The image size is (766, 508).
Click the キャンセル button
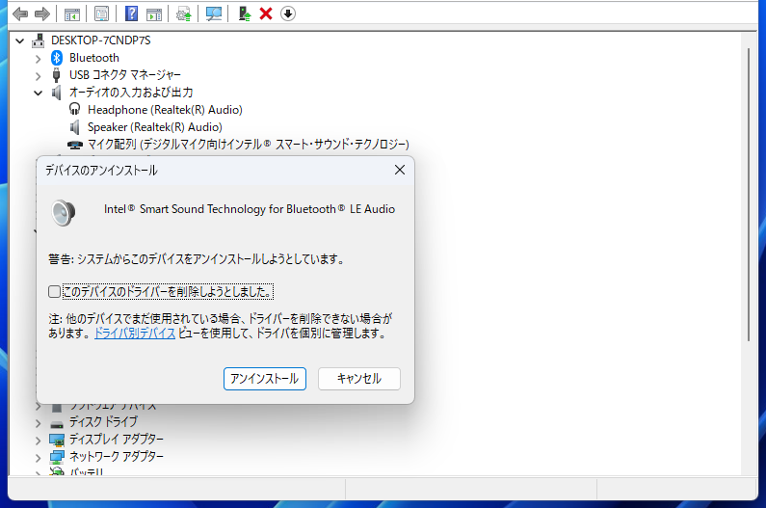coord(359,379)
